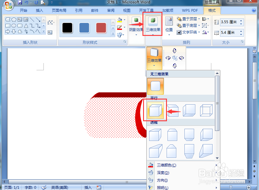Open the 审阅 tab
This screenshot has width=259, height=190.
coord(111,10)
